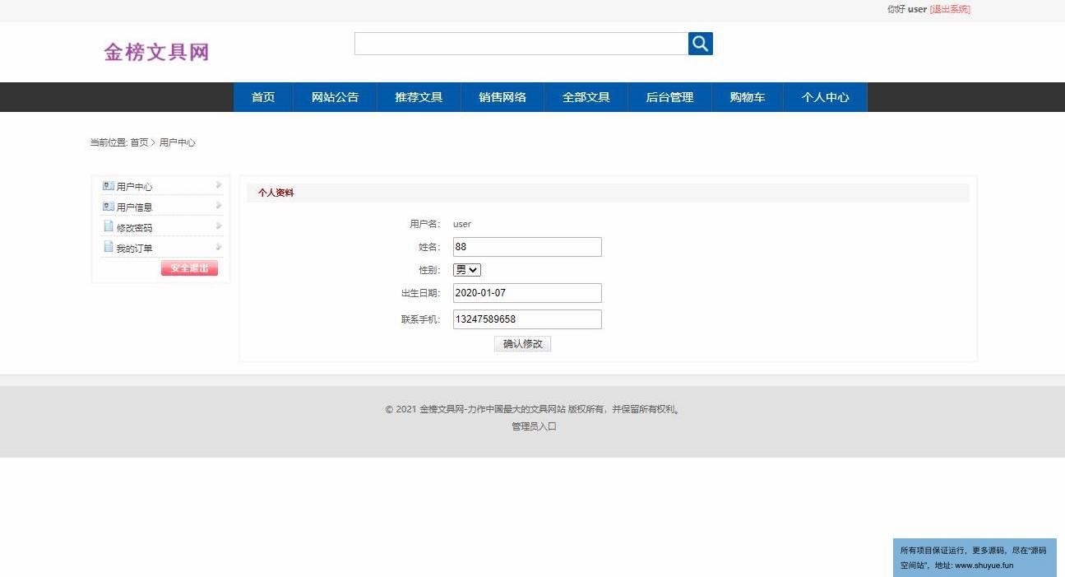The image size is (1065, 577).
Task: Open 销售网络 navigation item
Action: (502, 97)
